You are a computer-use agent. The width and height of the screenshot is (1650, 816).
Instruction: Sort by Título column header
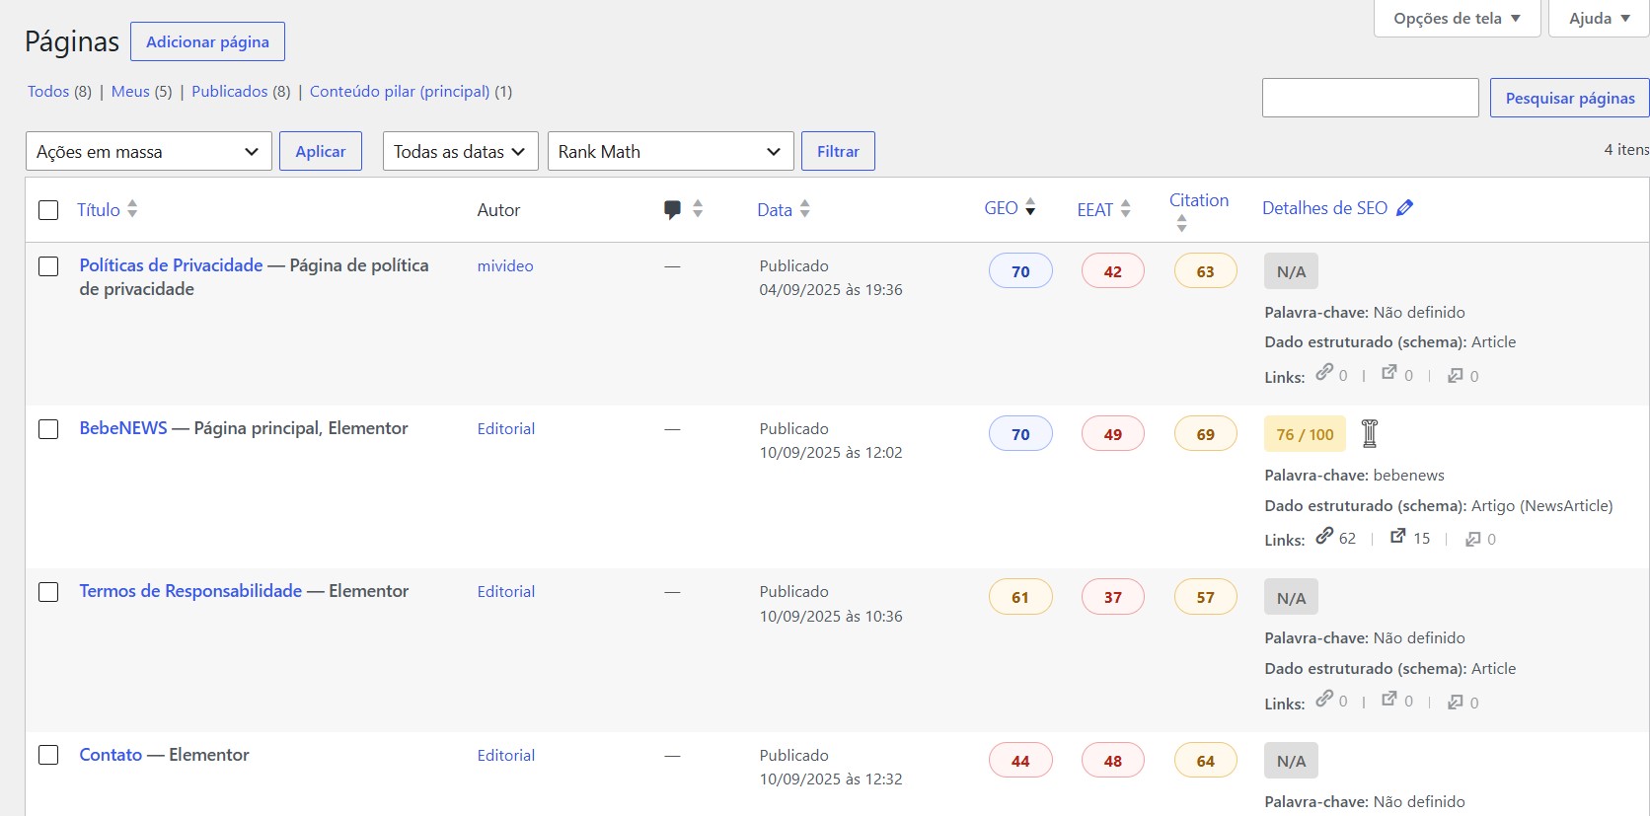99,209
